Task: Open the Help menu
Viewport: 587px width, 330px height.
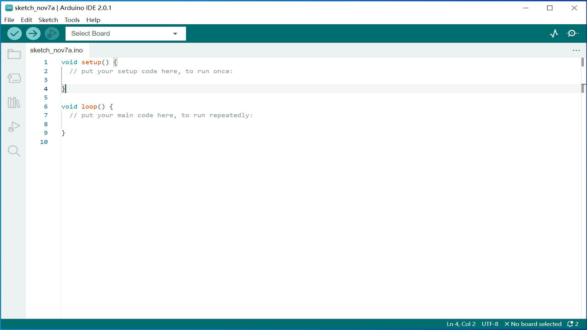Action: click(93, 20)
